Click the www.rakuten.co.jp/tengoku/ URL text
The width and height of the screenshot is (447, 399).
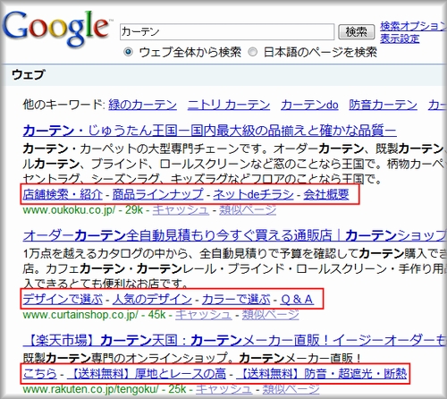(90, 389)
